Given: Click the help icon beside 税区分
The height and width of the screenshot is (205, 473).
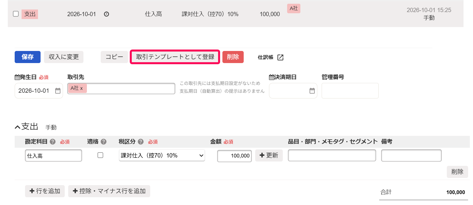Looking at the screenshot, I should point(141,142).
